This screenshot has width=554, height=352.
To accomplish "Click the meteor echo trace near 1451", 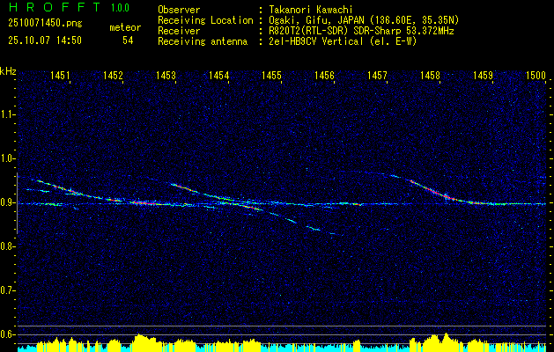I will pos(76,191).
